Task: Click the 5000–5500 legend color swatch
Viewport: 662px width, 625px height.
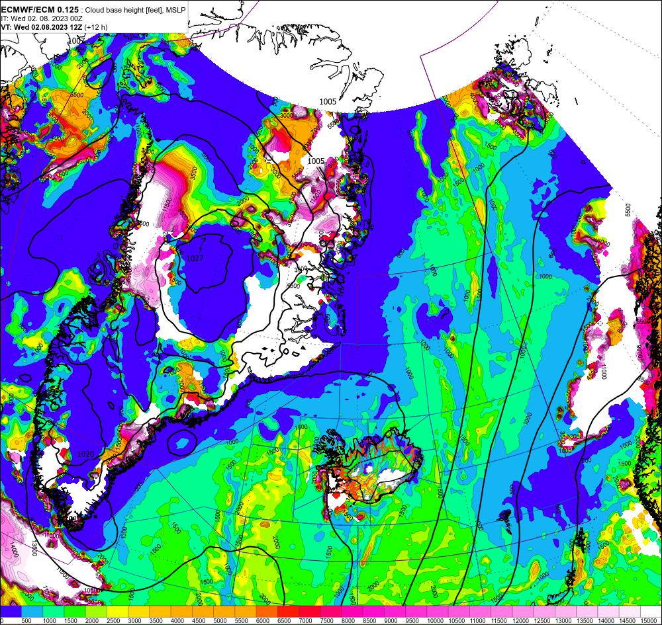Action: point(224,612)
